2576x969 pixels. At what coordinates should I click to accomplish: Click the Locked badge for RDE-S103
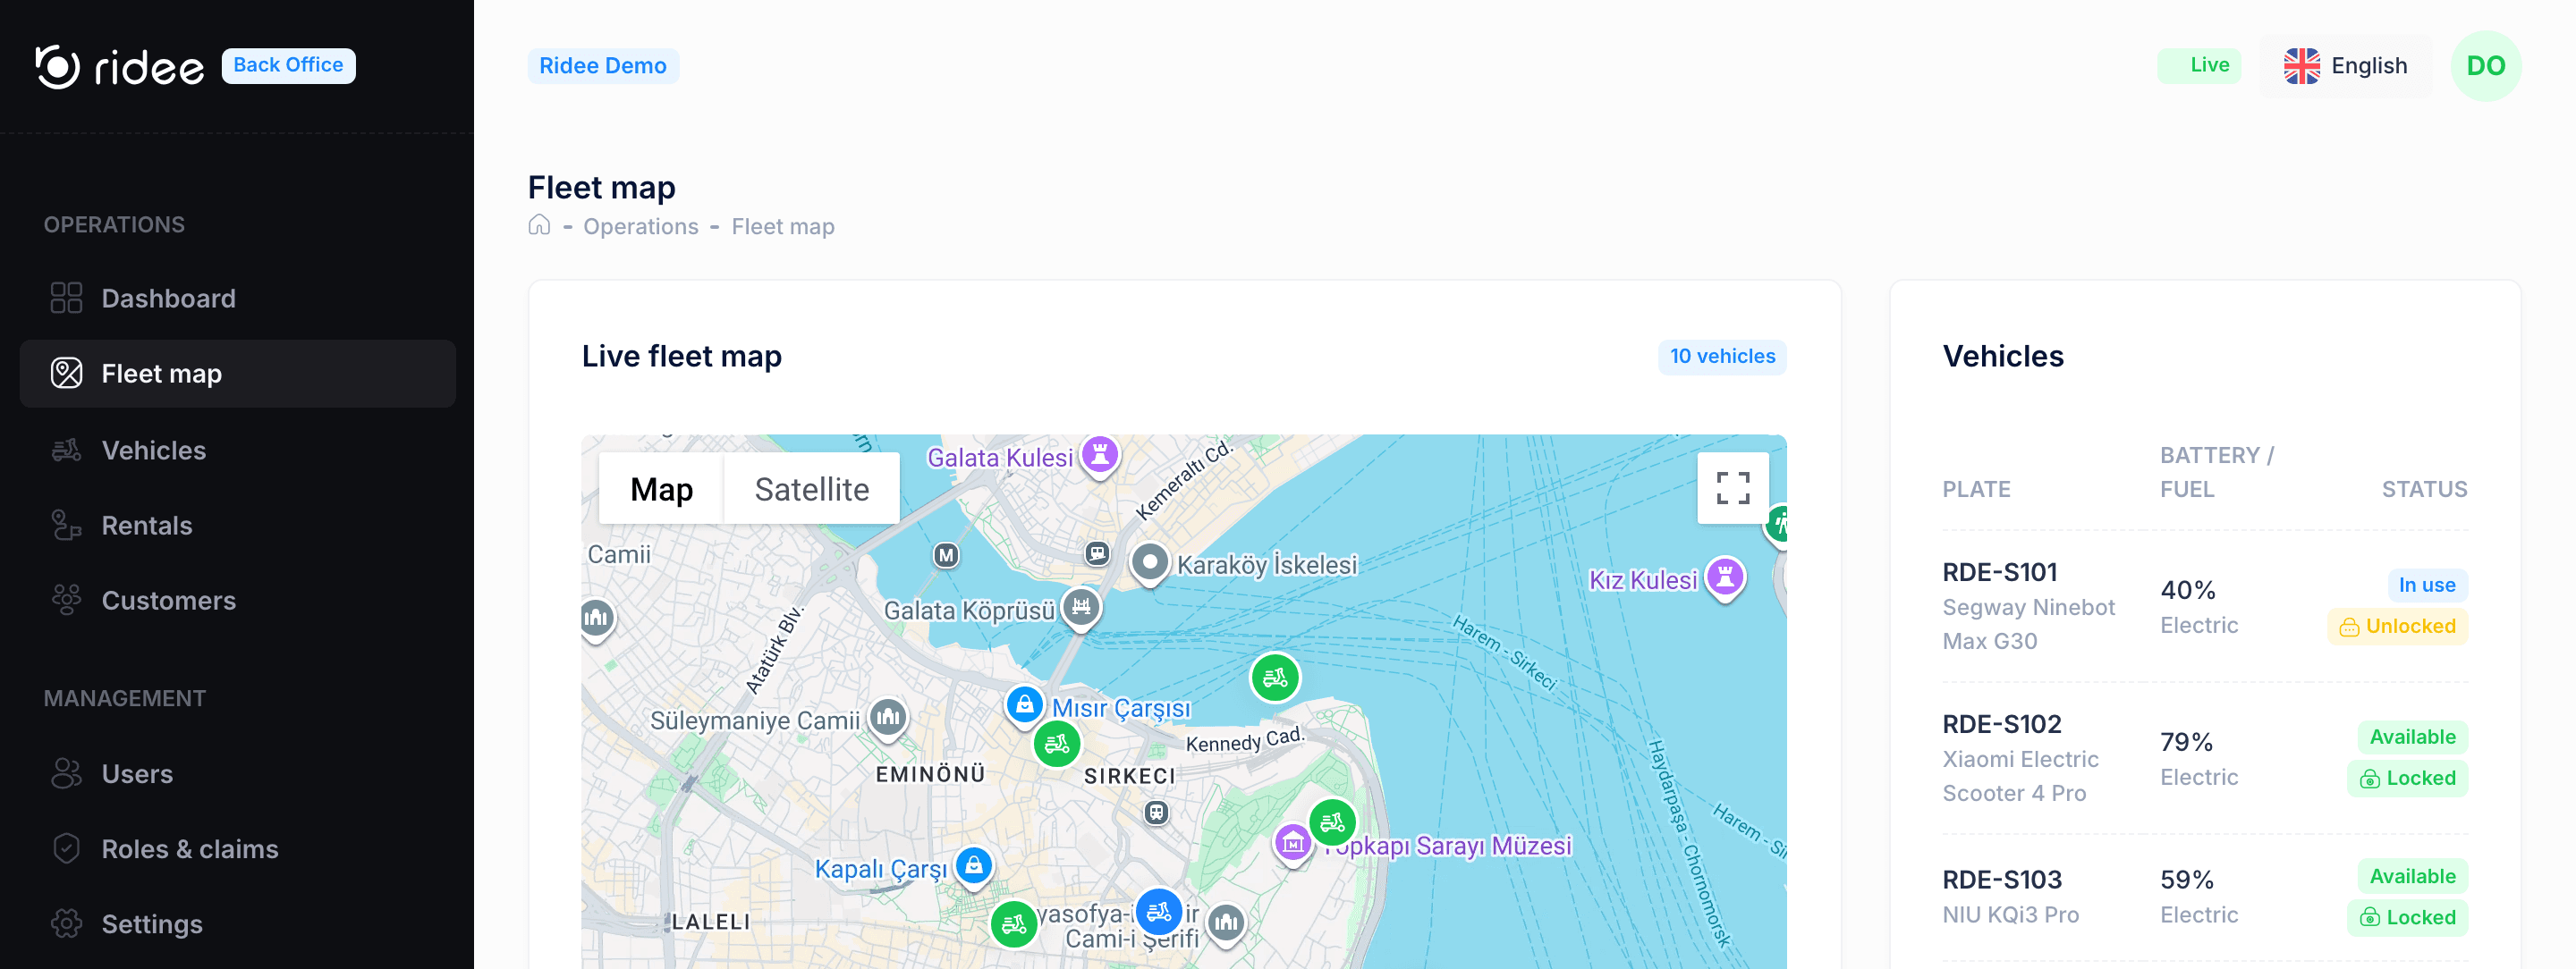coord(2407,917)
